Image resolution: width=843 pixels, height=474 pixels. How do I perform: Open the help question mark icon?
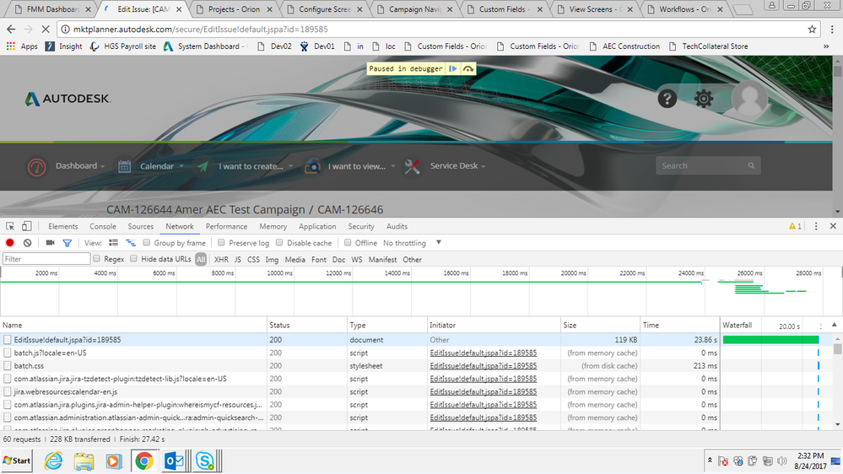click(667, 99)
